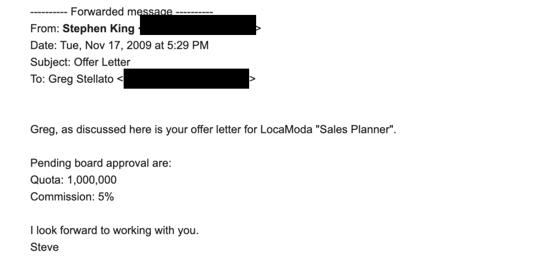
Task: Click the opening word "Greg," in the body
Action: (44, 129)
